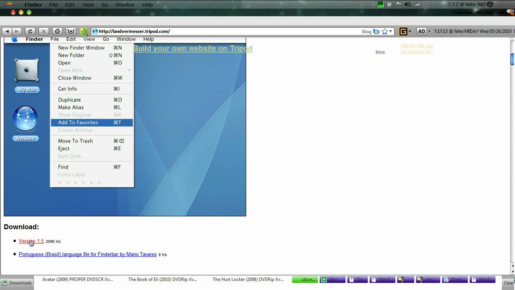Follow the Build your own website on Tripod link
This screenshot has width=515, height=290.
(x=193, y=48)
